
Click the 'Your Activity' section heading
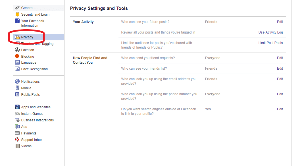point(83,22)
